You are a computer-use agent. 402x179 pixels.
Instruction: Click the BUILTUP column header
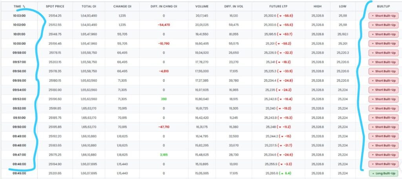pyautogui.click(x=383, y=7)
